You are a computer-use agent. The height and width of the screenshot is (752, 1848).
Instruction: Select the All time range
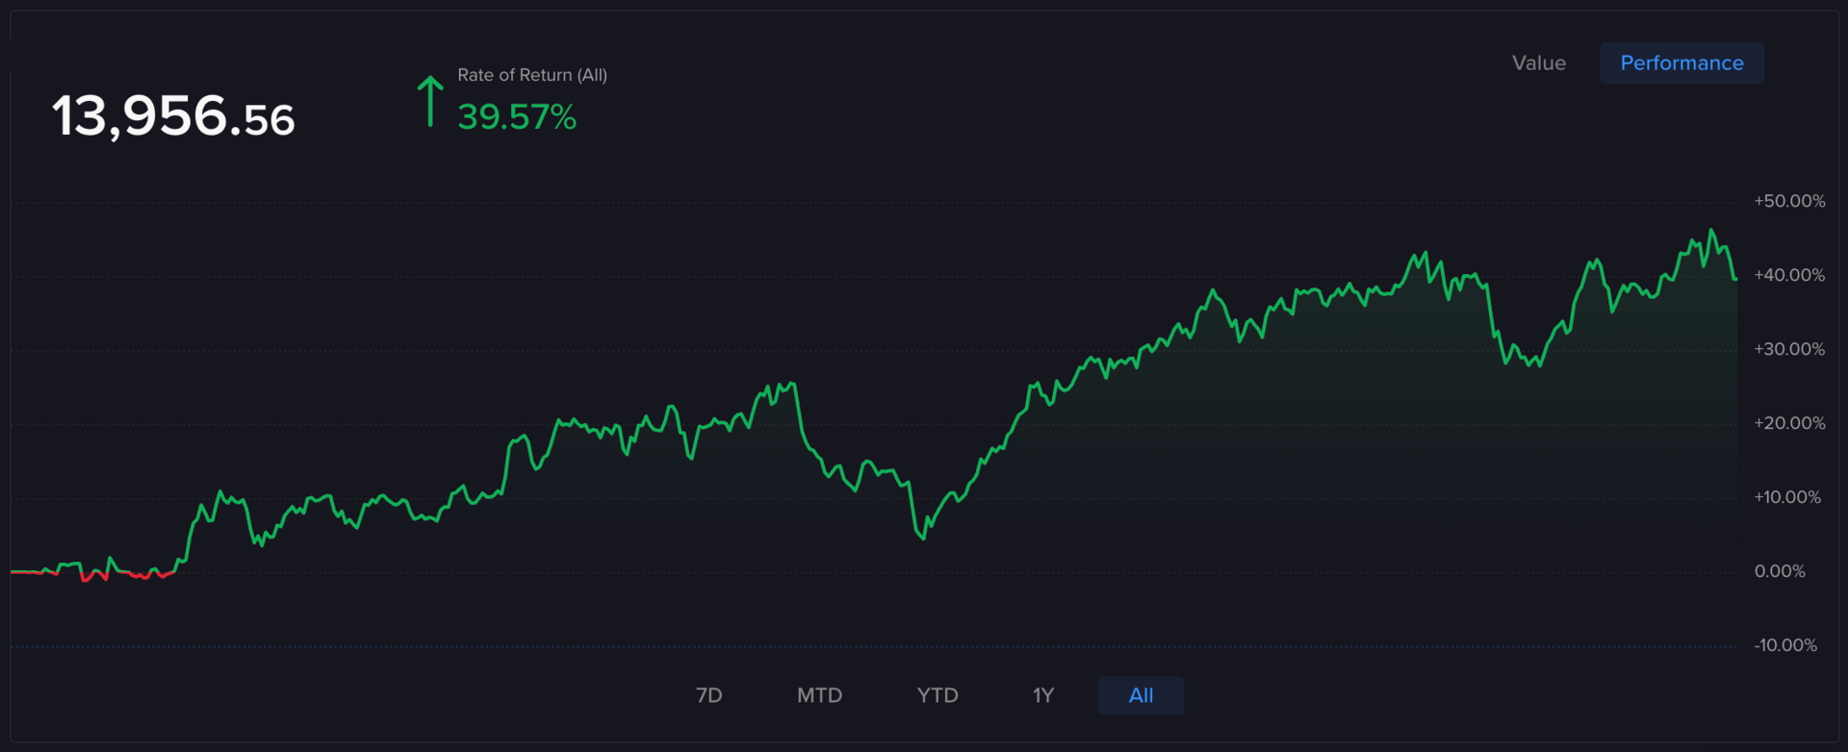pyautogui.click(x=1141, y=695)
